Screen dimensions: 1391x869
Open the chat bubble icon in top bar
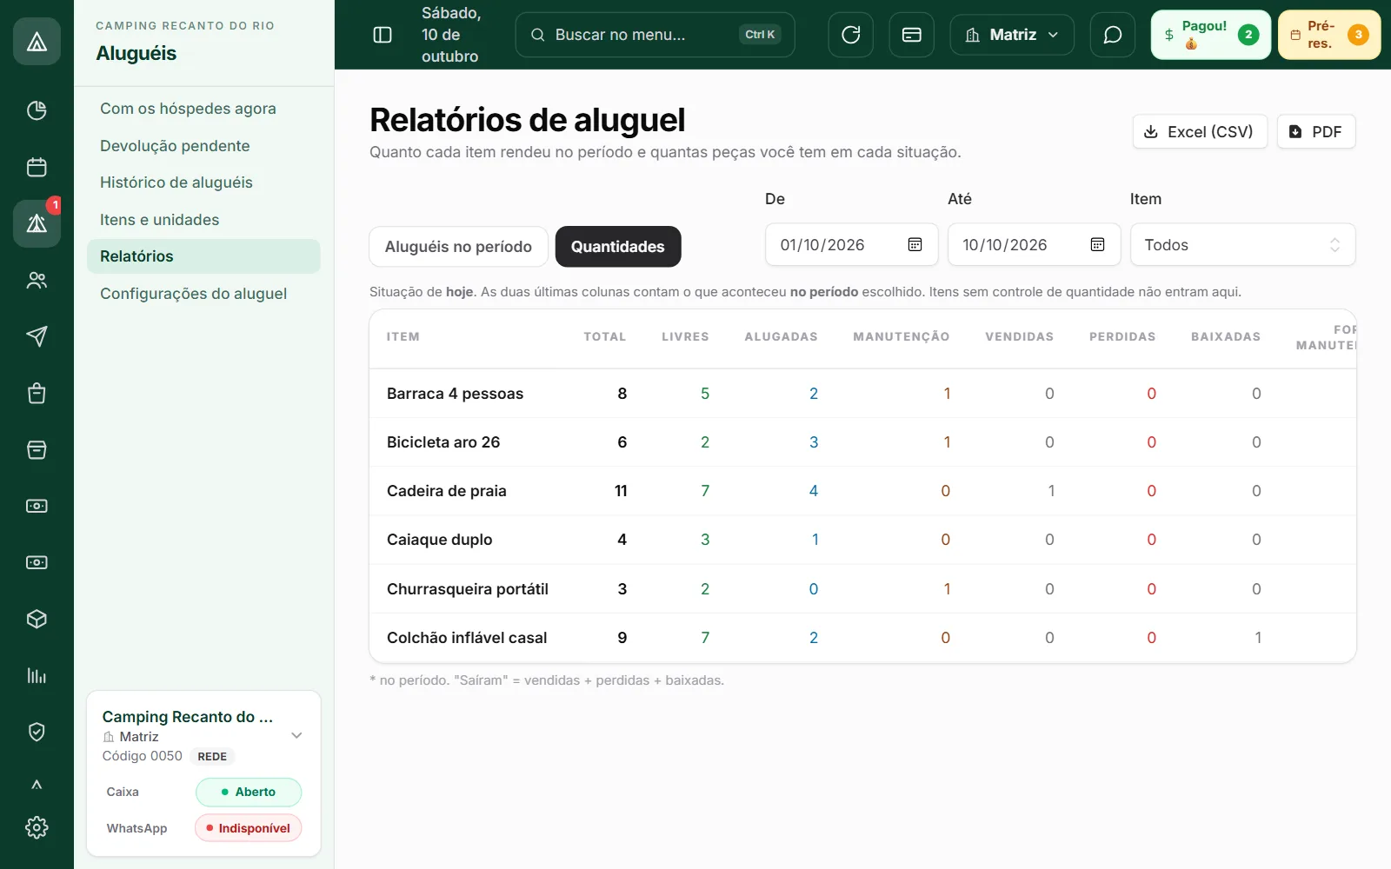[1113, 35]
